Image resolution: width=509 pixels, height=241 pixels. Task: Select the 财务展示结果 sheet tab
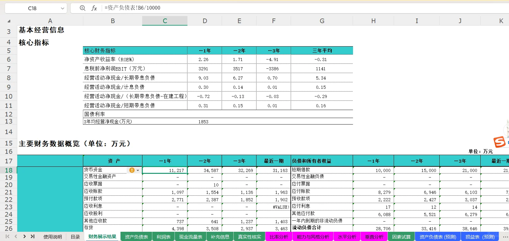pos(102,236)
